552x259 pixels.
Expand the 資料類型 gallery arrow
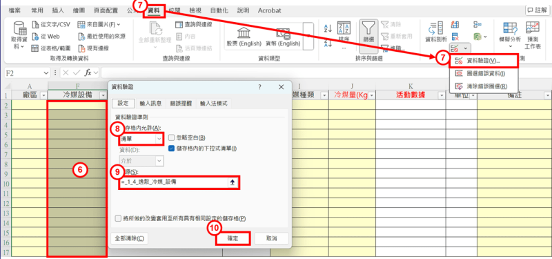[308, 37]
